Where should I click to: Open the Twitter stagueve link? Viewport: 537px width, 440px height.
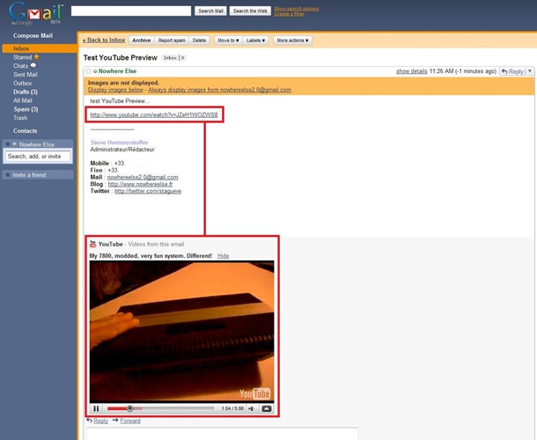pyautogui.click(x=148, y=191)
